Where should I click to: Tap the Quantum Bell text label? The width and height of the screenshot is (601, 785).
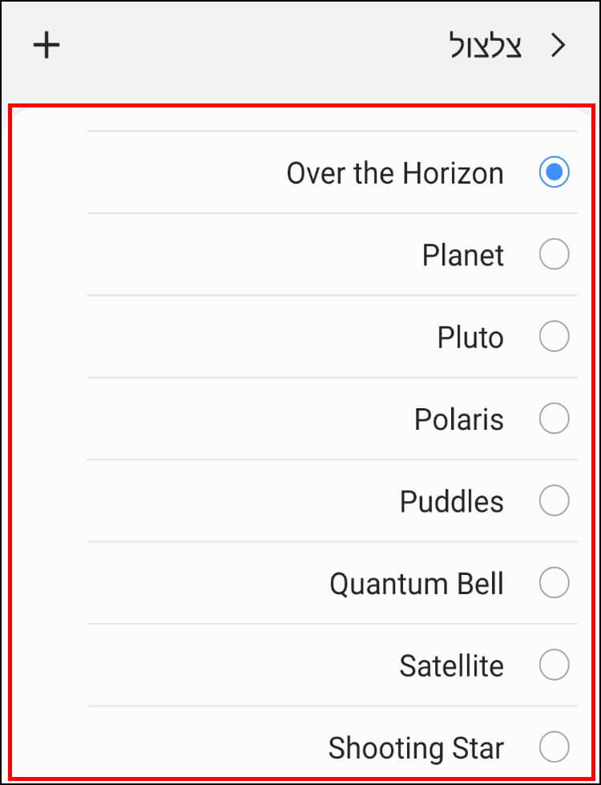(x=417, y=584)
